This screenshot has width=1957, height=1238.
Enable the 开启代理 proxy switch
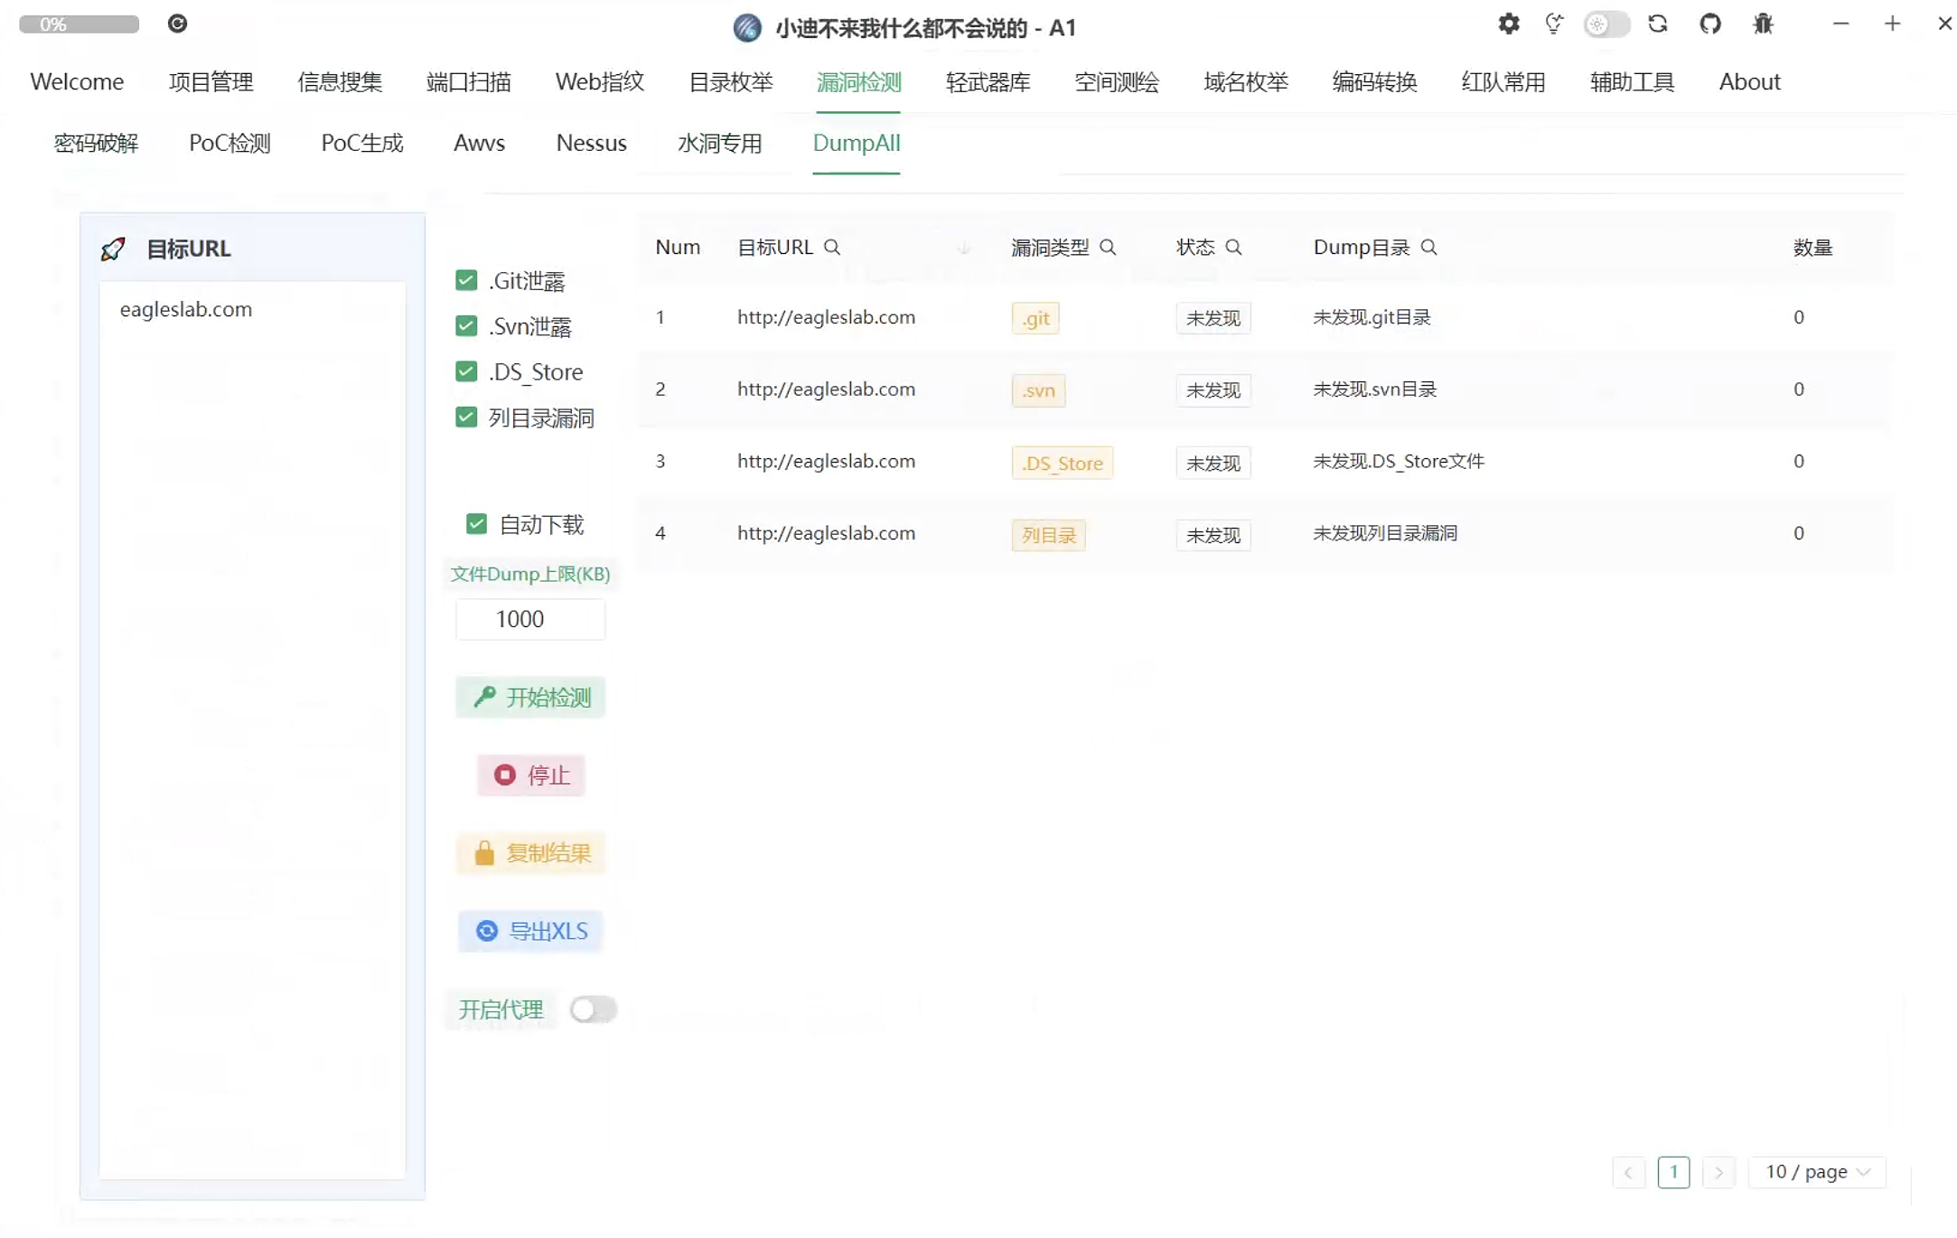click(593, 1009)
